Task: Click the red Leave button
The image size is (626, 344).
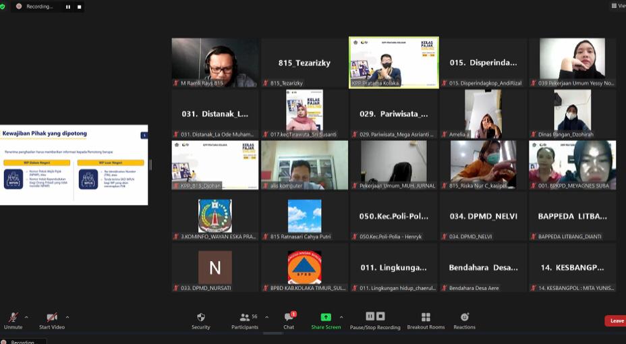Action: coord(615,321)
